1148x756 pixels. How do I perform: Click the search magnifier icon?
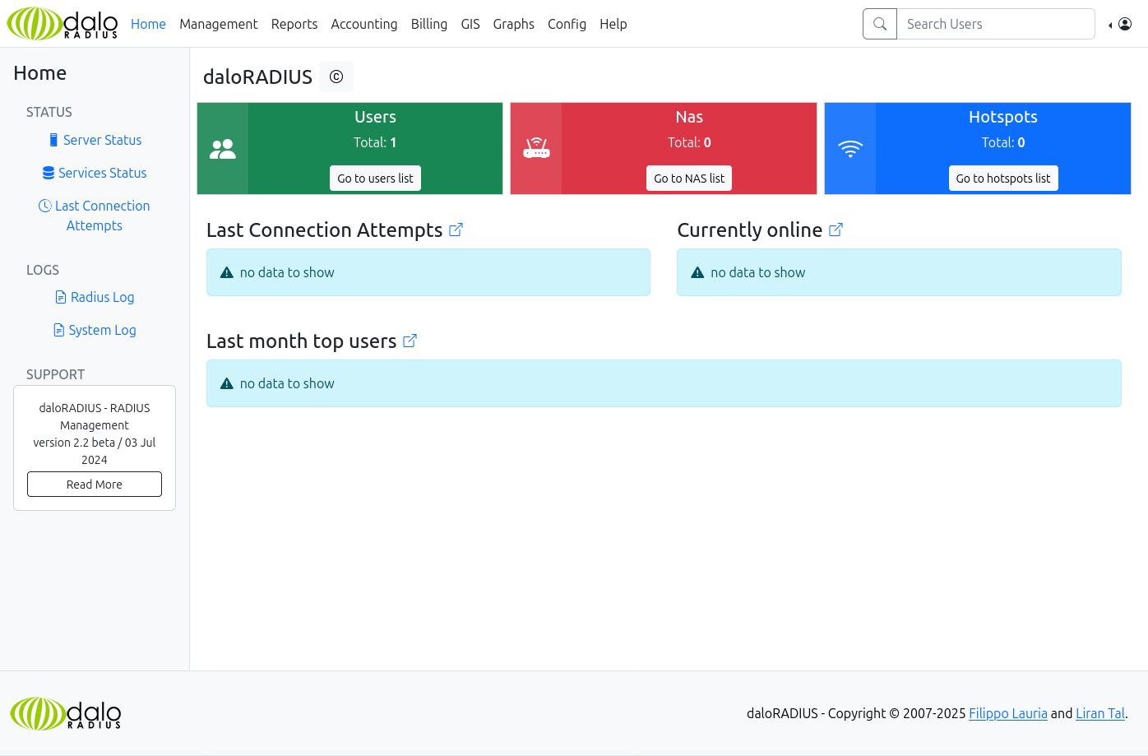(x=880, y=24)
